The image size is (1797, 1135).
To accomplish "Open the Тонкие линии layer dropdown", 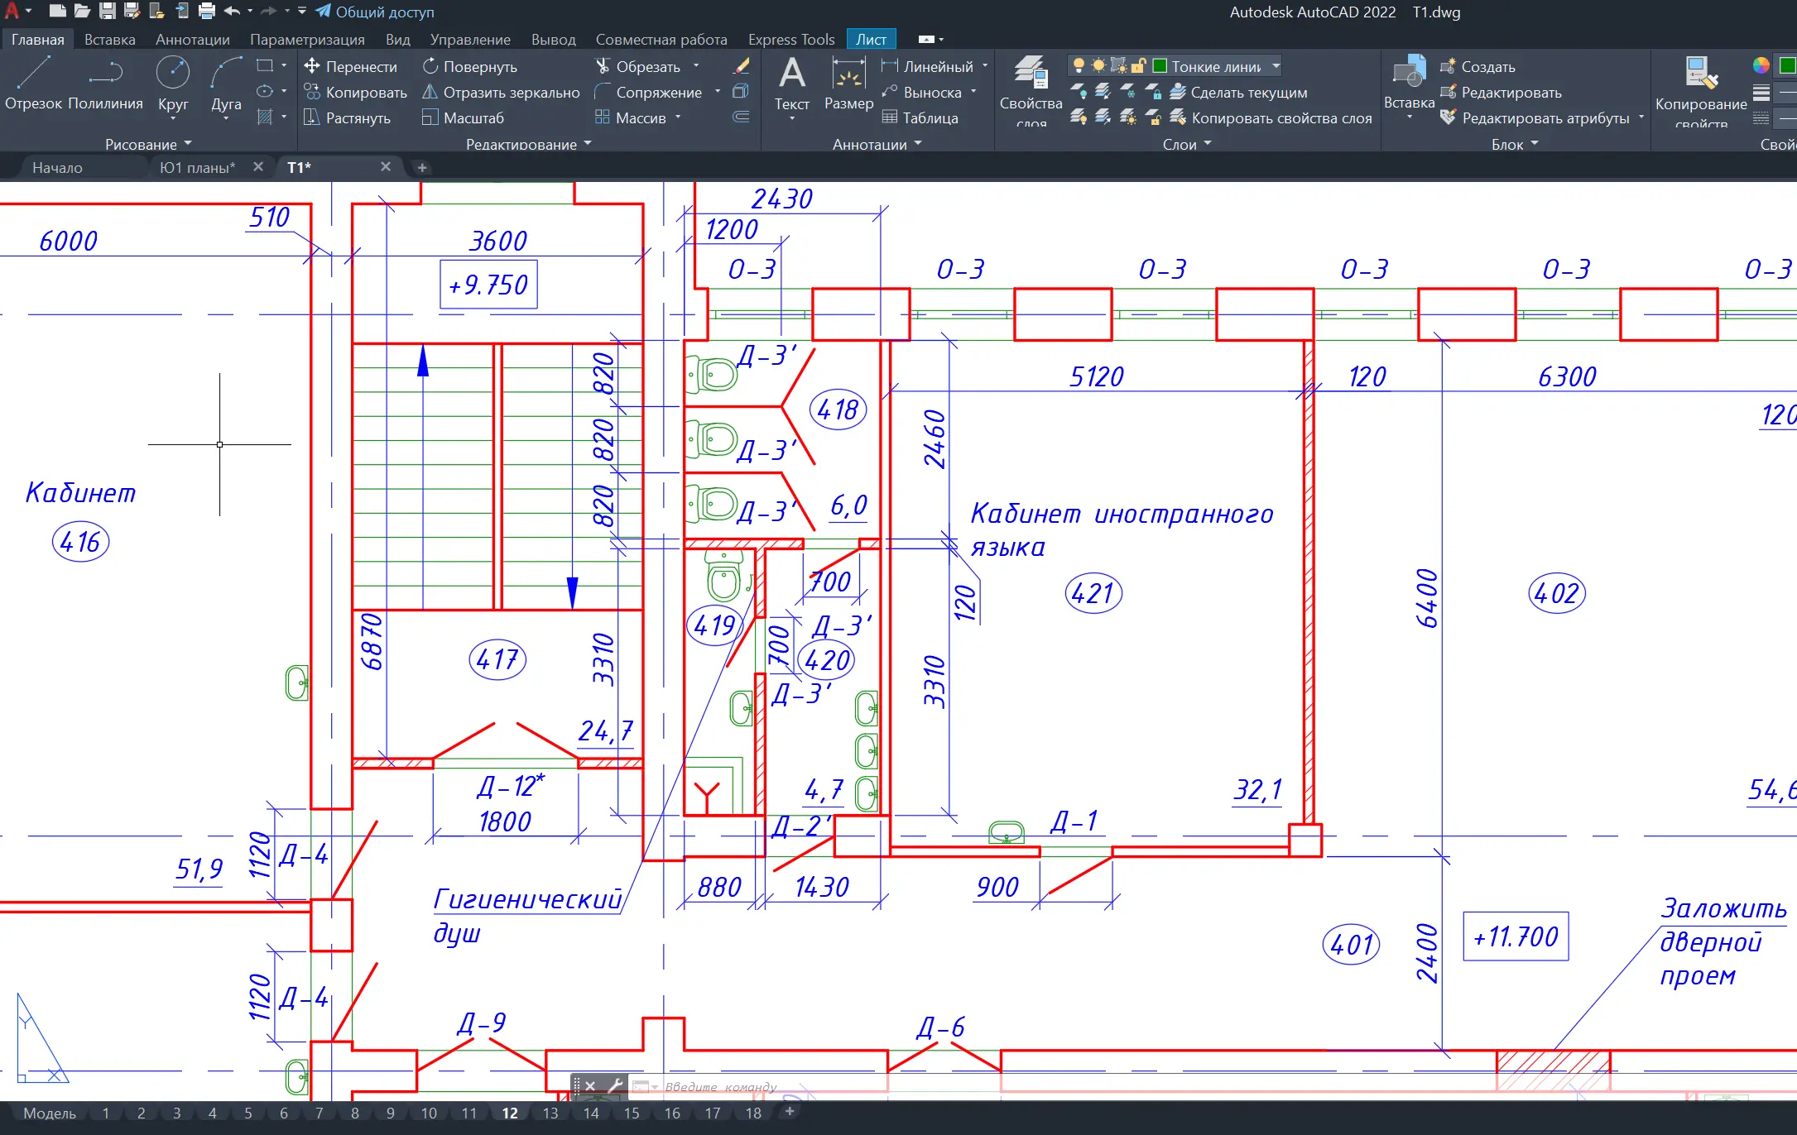I will pos(1276,66).
